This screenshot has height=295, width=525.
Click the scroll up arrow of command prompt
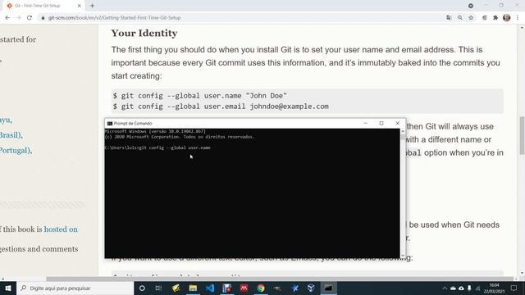[x=403, y=131]
